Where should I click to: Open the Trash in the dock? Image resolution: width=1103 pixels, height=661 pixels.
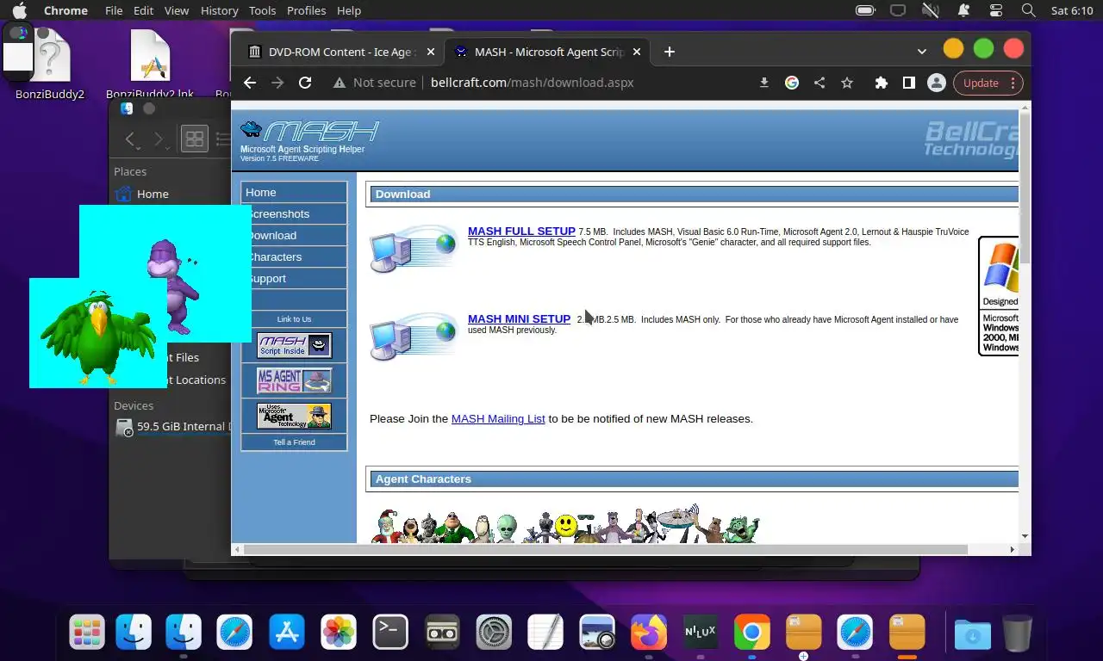tap(1018, 633)
